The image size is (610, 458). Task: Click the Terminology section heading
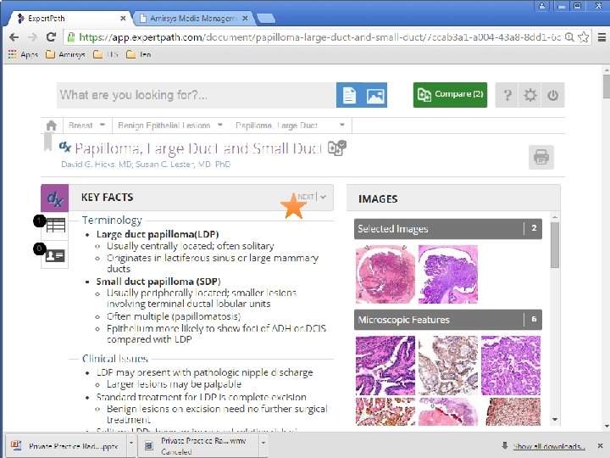(x=112, y=220)
